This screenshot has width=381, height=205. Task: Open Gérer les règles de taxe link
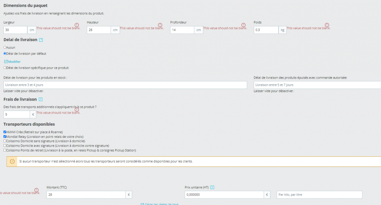[x=160, y=204]
